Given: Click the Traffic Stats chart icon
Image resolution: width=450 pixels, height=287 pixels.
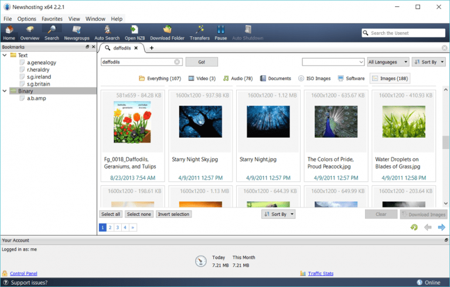Looking at the screenshot, I should coord(303,273).
